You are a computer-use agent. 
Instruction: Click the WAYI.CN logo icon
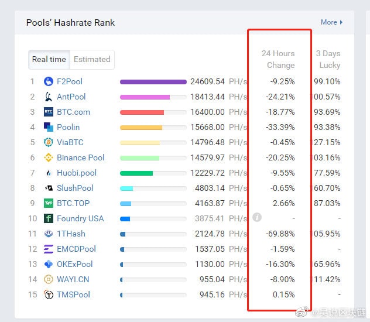(x=49, y=279)
